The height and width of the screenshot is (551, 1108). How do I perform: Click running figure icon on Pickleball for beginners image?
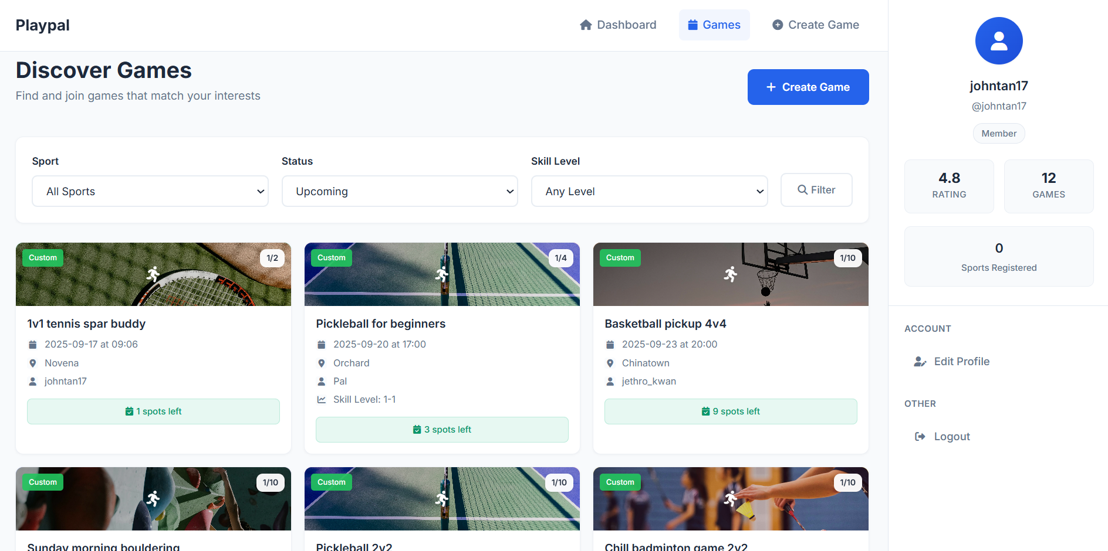click(442, 274)
